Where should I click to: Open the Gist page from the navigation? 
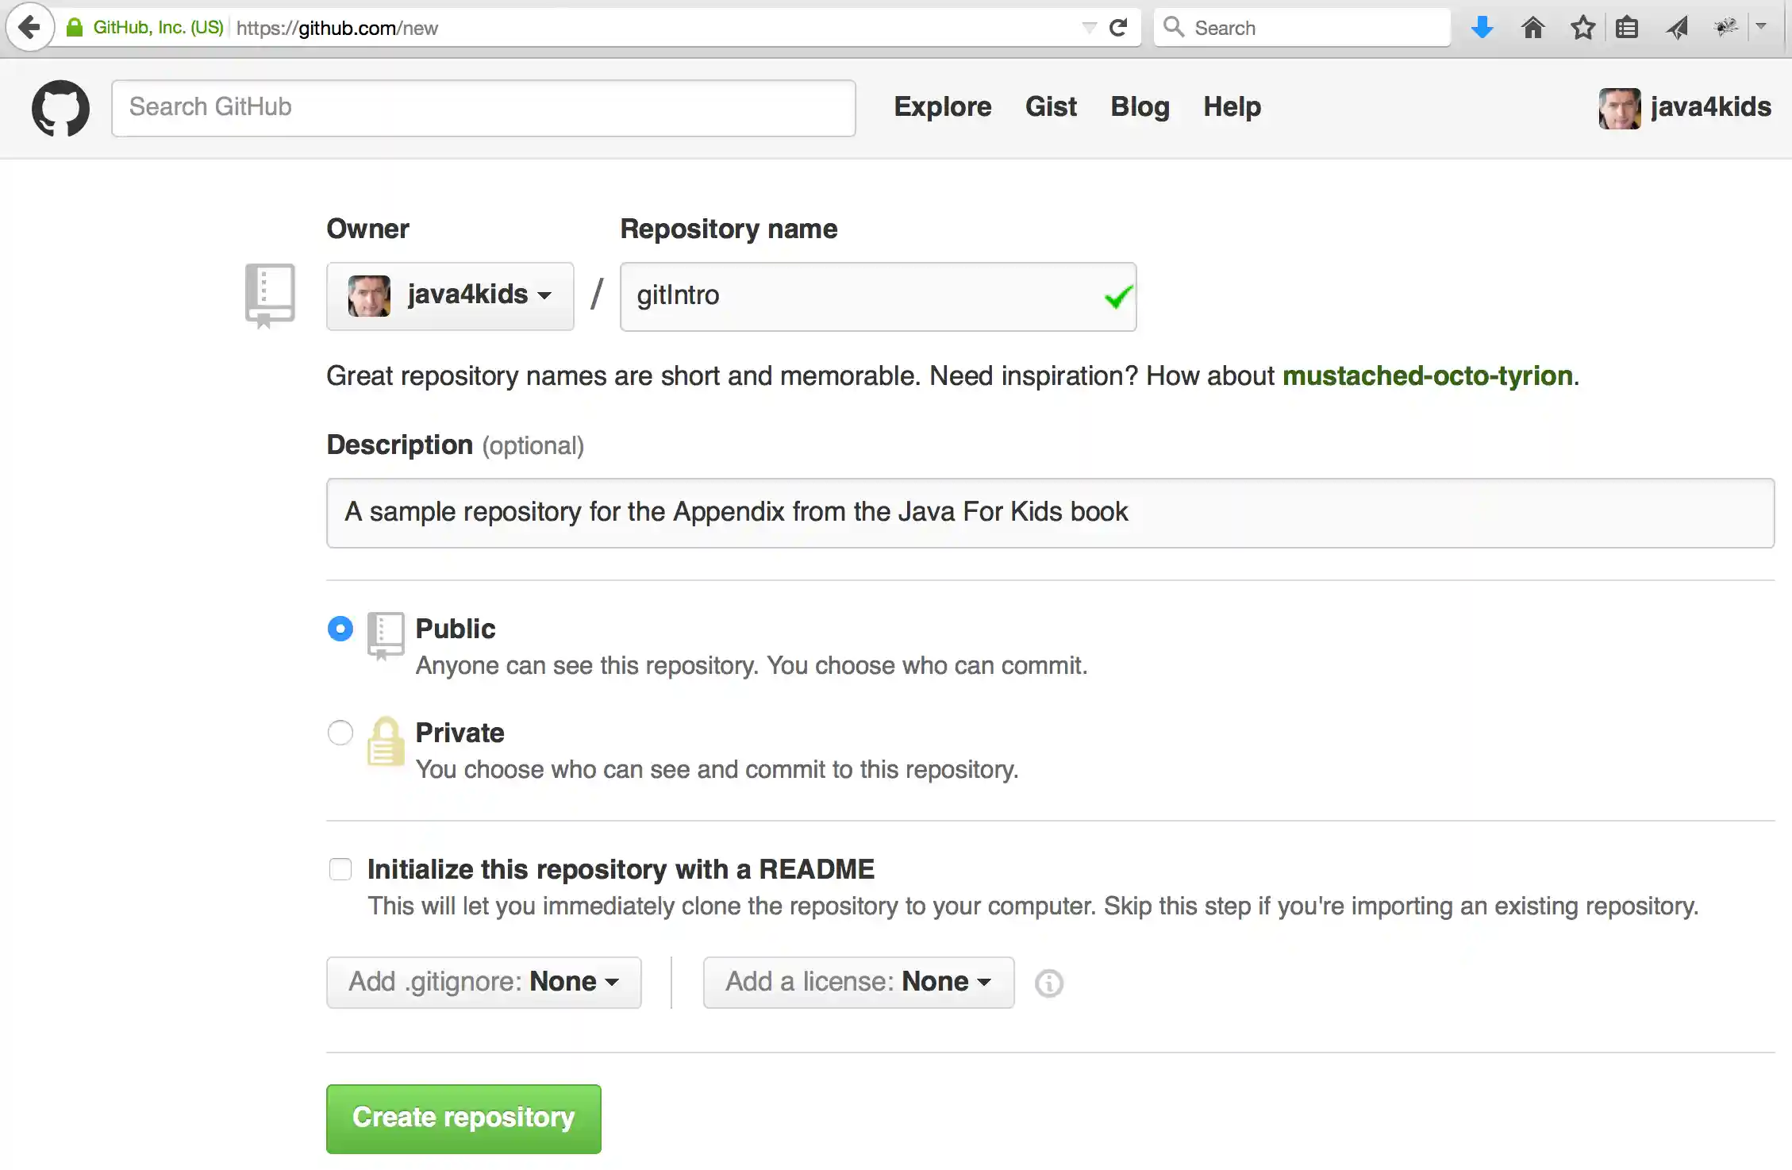pos(1051,107)
